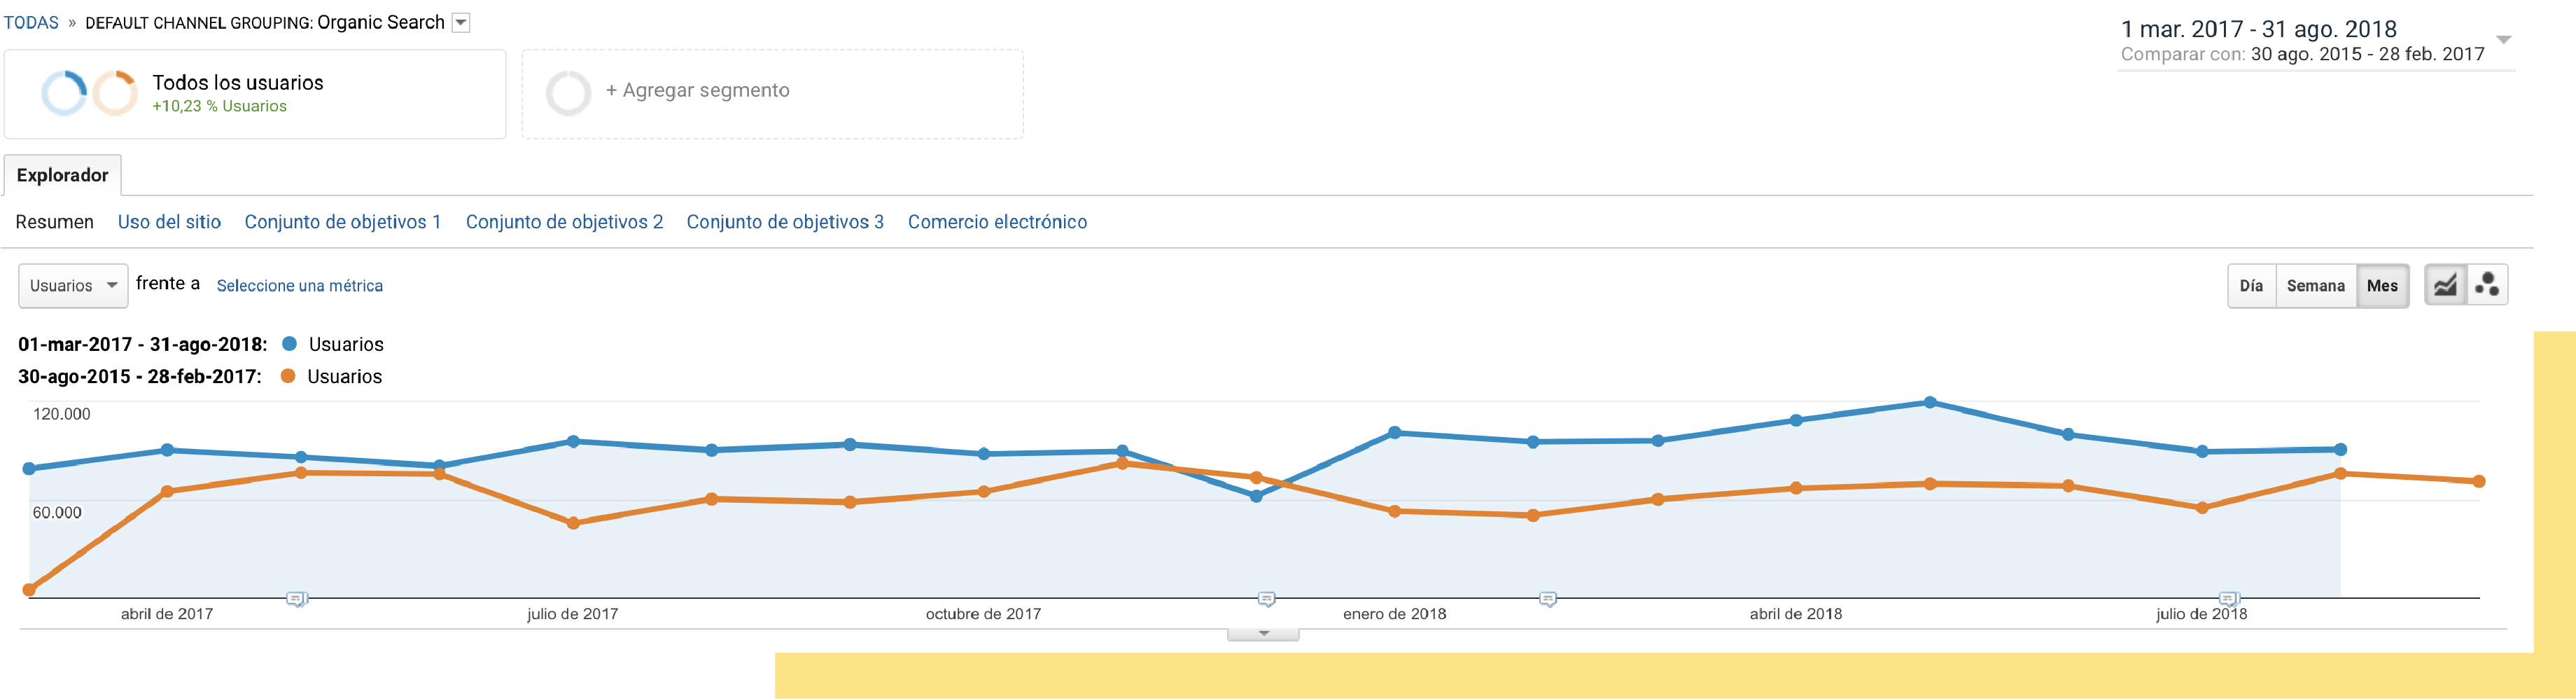Viewport: 2576px width, 699px height.
Task: Click the Todos los usuarios segment circles
Action: point(89,93)
